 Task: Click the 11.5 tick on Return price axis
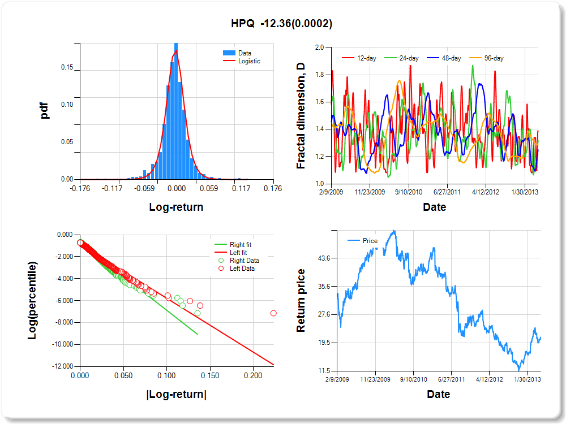point(324,371)
